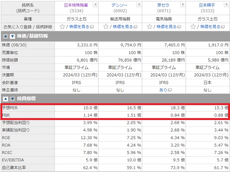Move 投資指標 section up with arrow
Screen dimensions: 230x172
coord(5,99)
